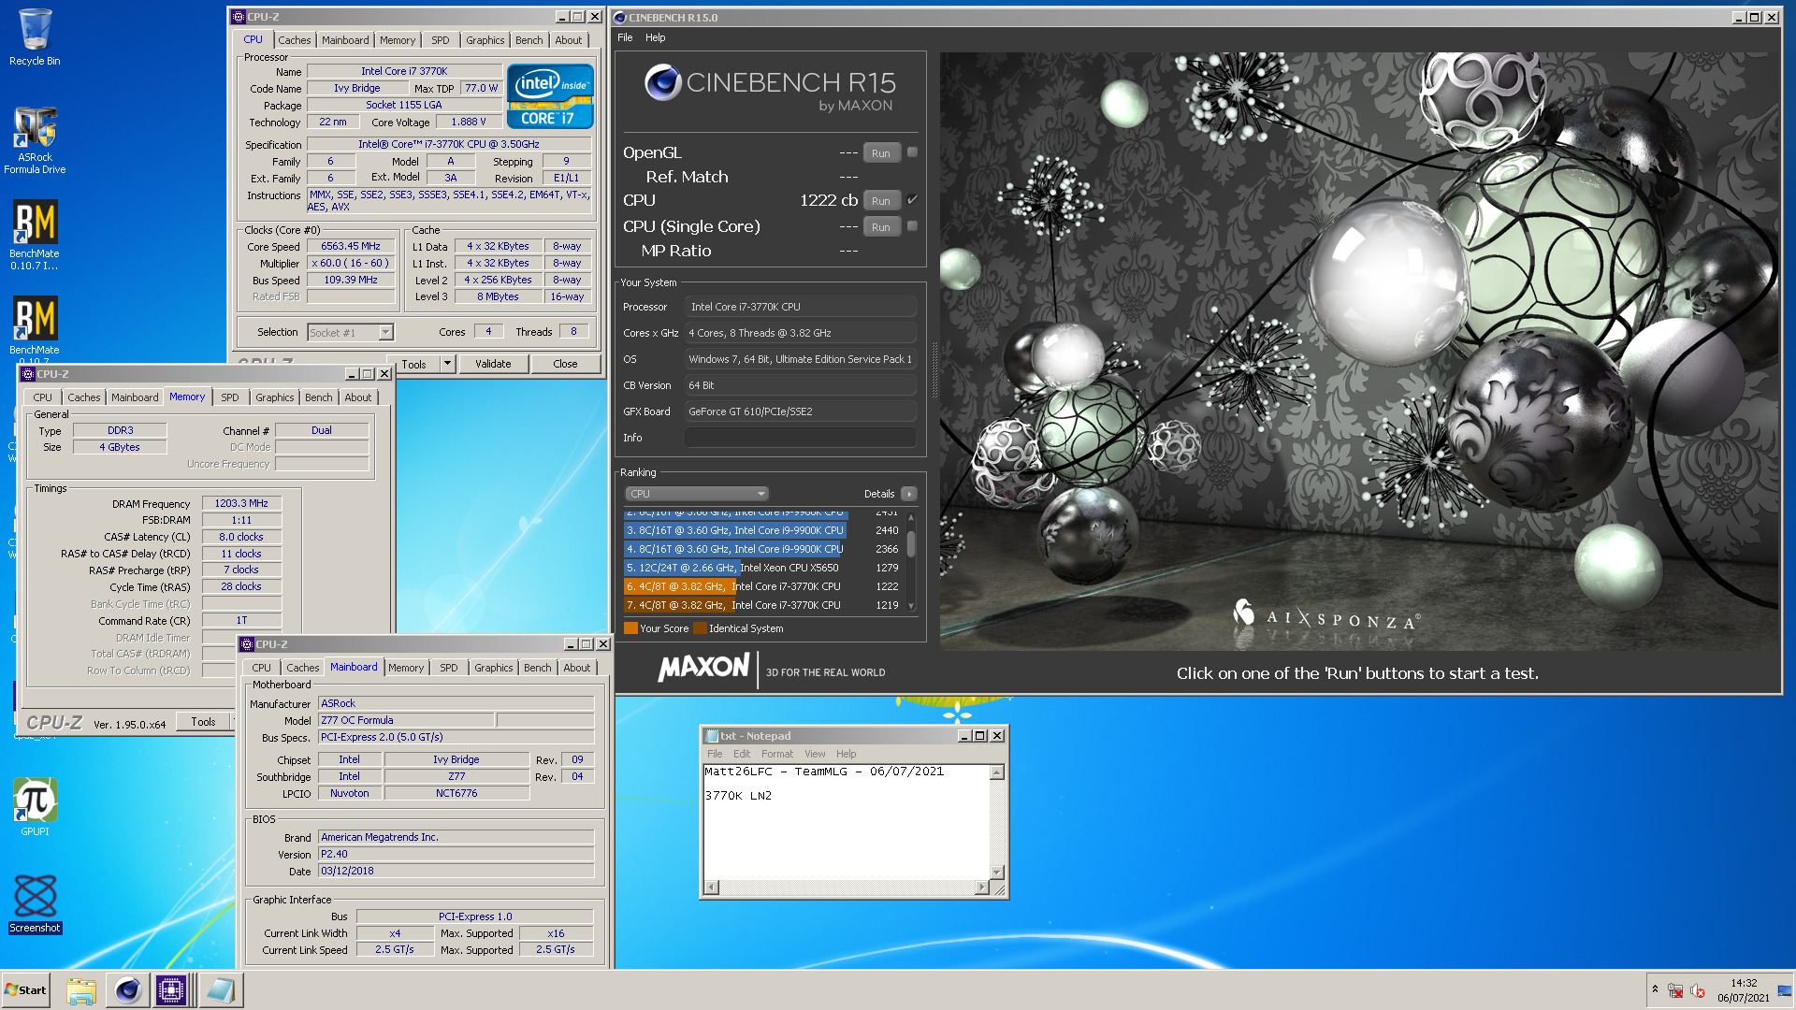1796x1010 pixels.
Task: Switch to About tab in Mainboard CPU-Z window
Action: click(x=576, y=668)
